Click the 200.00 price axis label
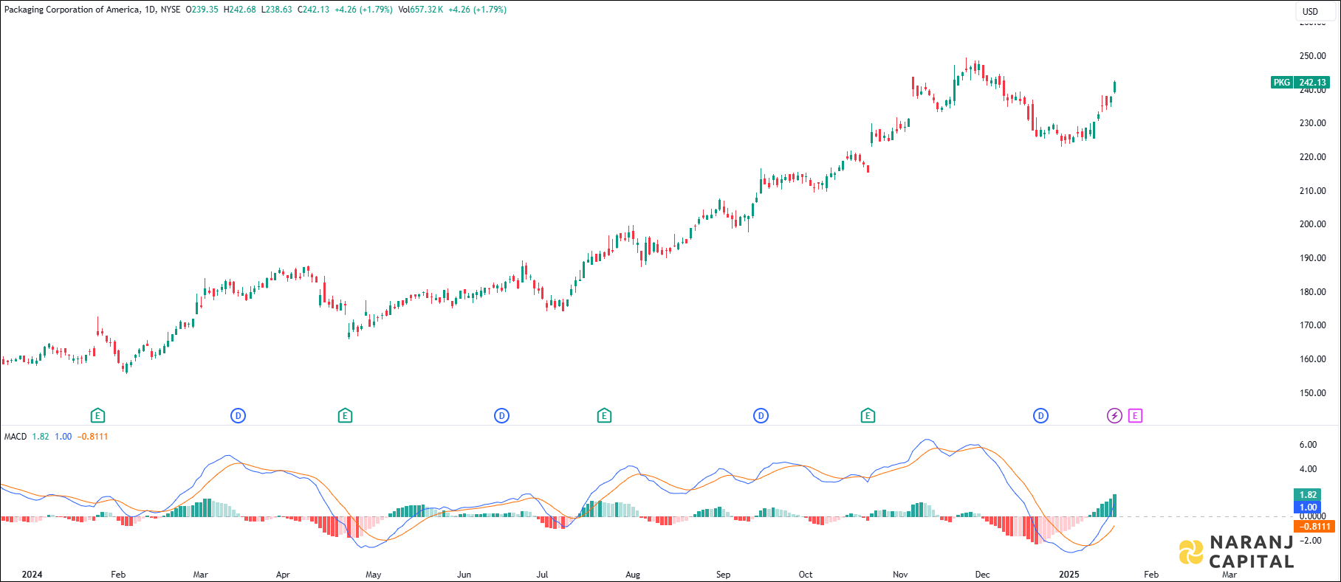This screenshot has height=582, width=1341. pos(1312,224)
